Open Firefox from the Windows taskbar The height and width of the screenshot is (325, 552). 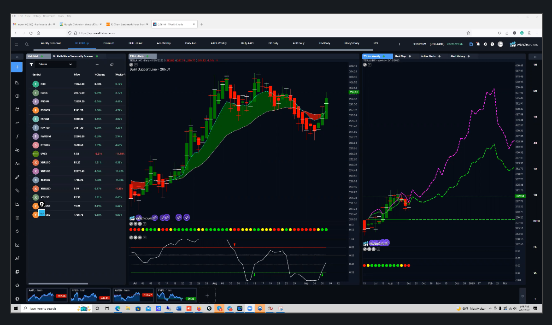click(x=199, y=308)
